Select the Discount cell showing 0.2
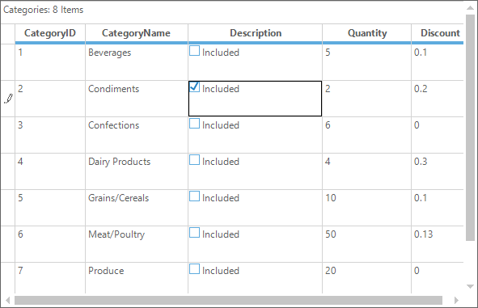 coord(438,99)
